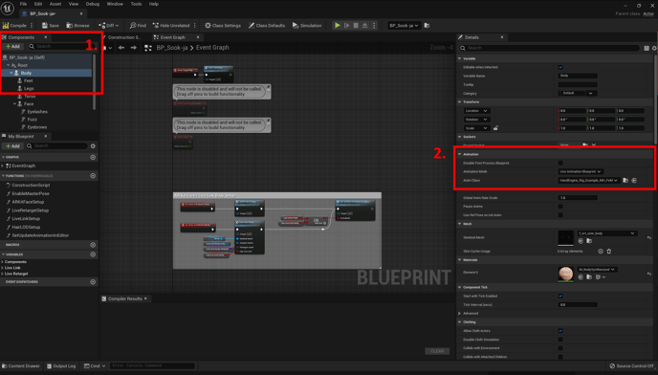Image resolution: width=658 pixels, height=375 pixels.
Task: Enable Disable Cloth Simulation checkbox
Action: tap(560, 340)
